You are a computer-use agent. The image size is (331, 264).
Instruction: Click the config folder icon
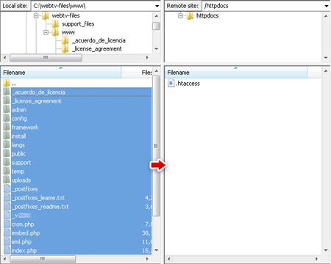click(7, 118)
